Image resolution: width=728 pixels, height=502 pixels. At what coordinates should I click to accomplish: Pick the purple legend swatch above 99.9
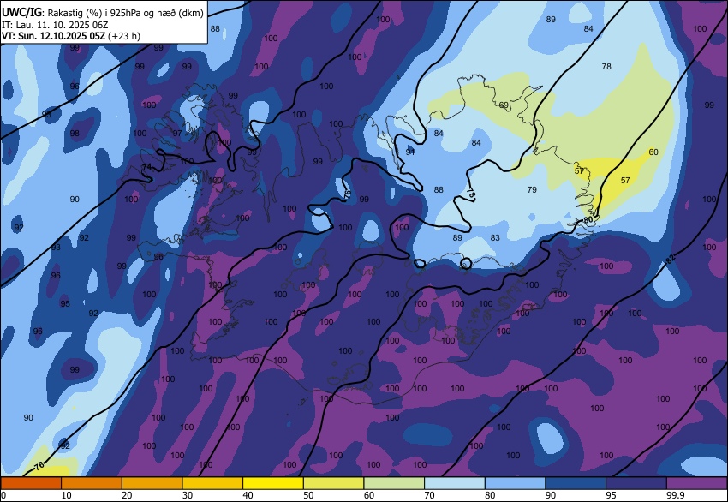click(x=697, y=483)
